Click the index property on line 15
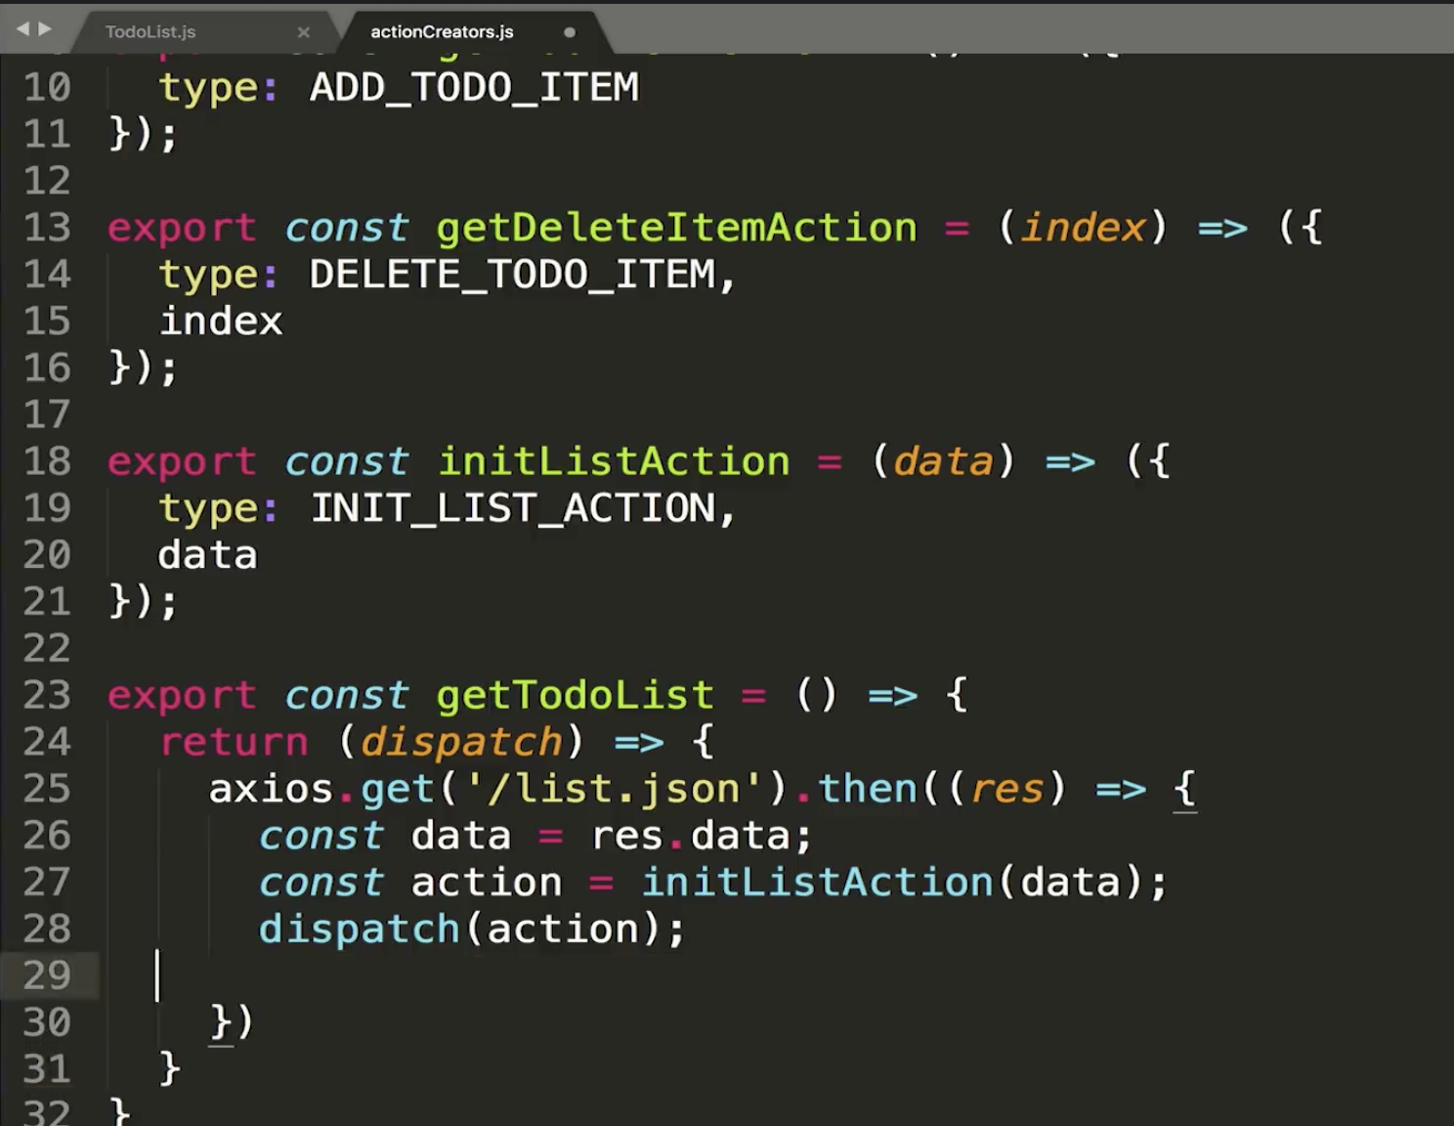1454x1126 pixels. [x=221, y=322]
